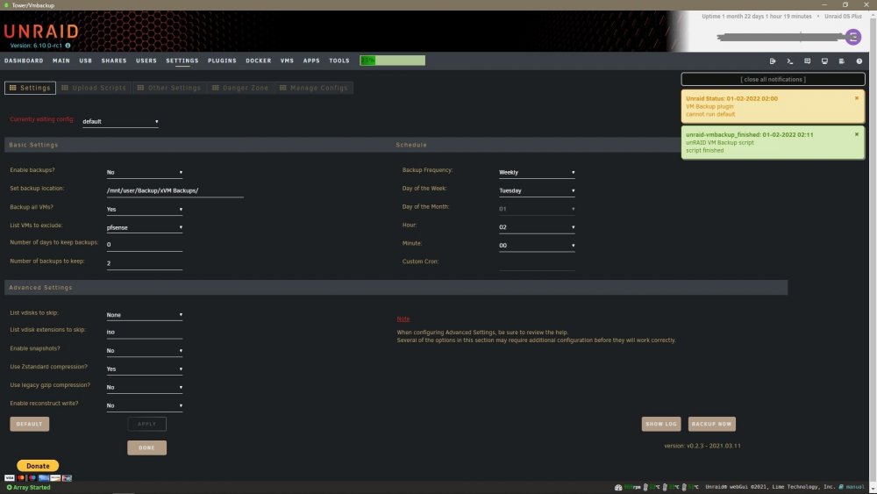Screen dimensions: 877x494
Task: Open the Use Zstandard compression dropdown
Action: pos(145,369)
